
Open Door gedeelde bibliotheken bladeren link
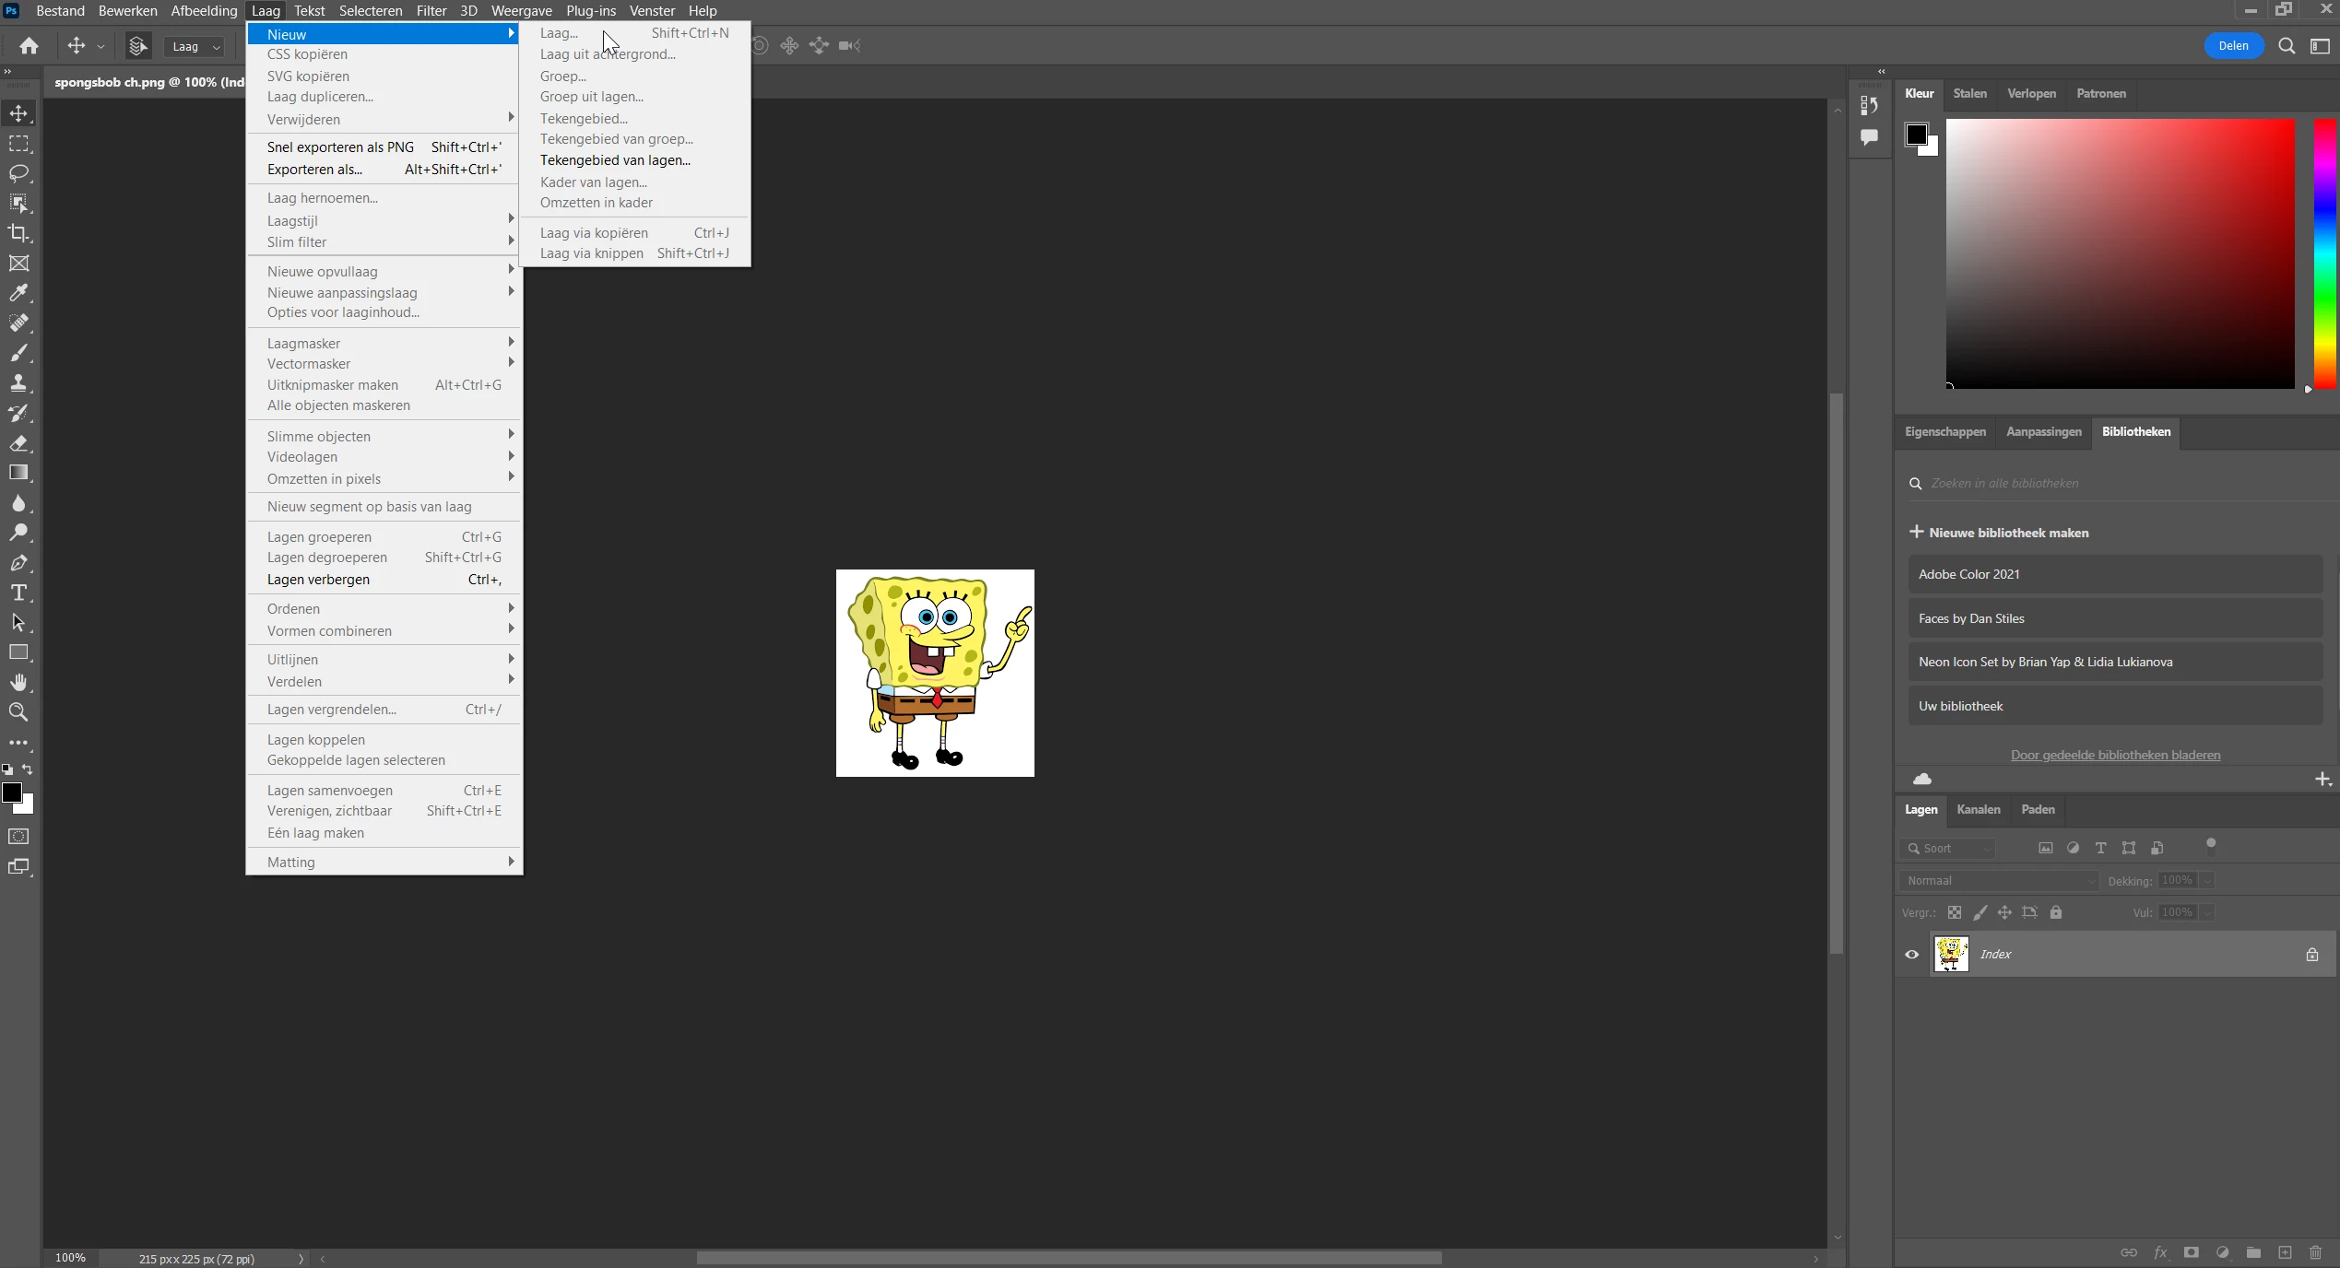(2115, 755)
